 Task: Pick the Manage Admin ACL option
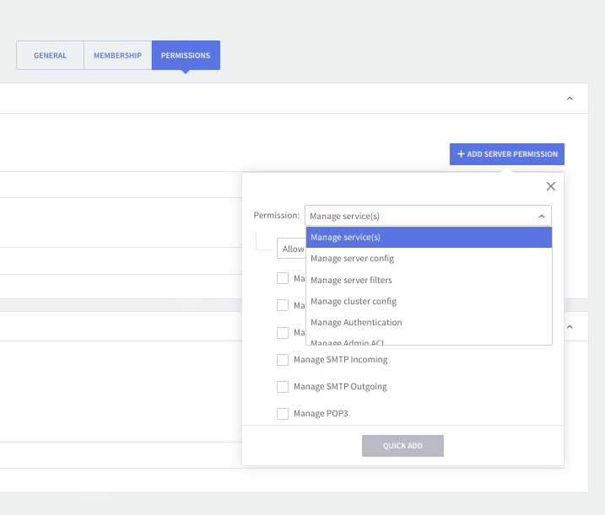[429, 341]
